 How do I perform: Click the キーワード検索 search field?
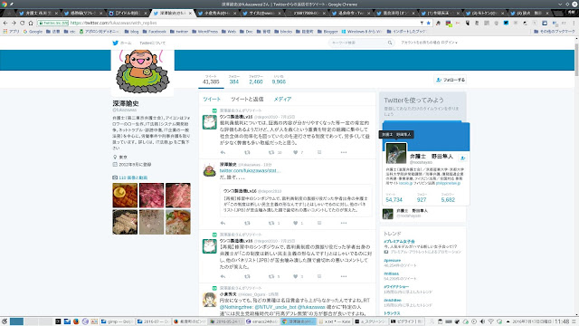click(361, 43)
